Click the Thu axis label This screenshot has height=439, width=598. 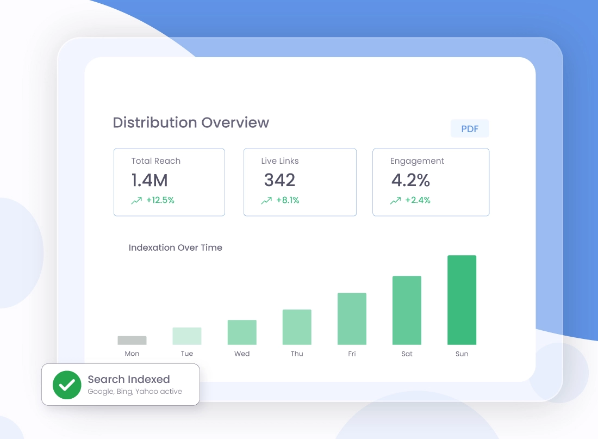pyautogui.click(x=297, y=354)
